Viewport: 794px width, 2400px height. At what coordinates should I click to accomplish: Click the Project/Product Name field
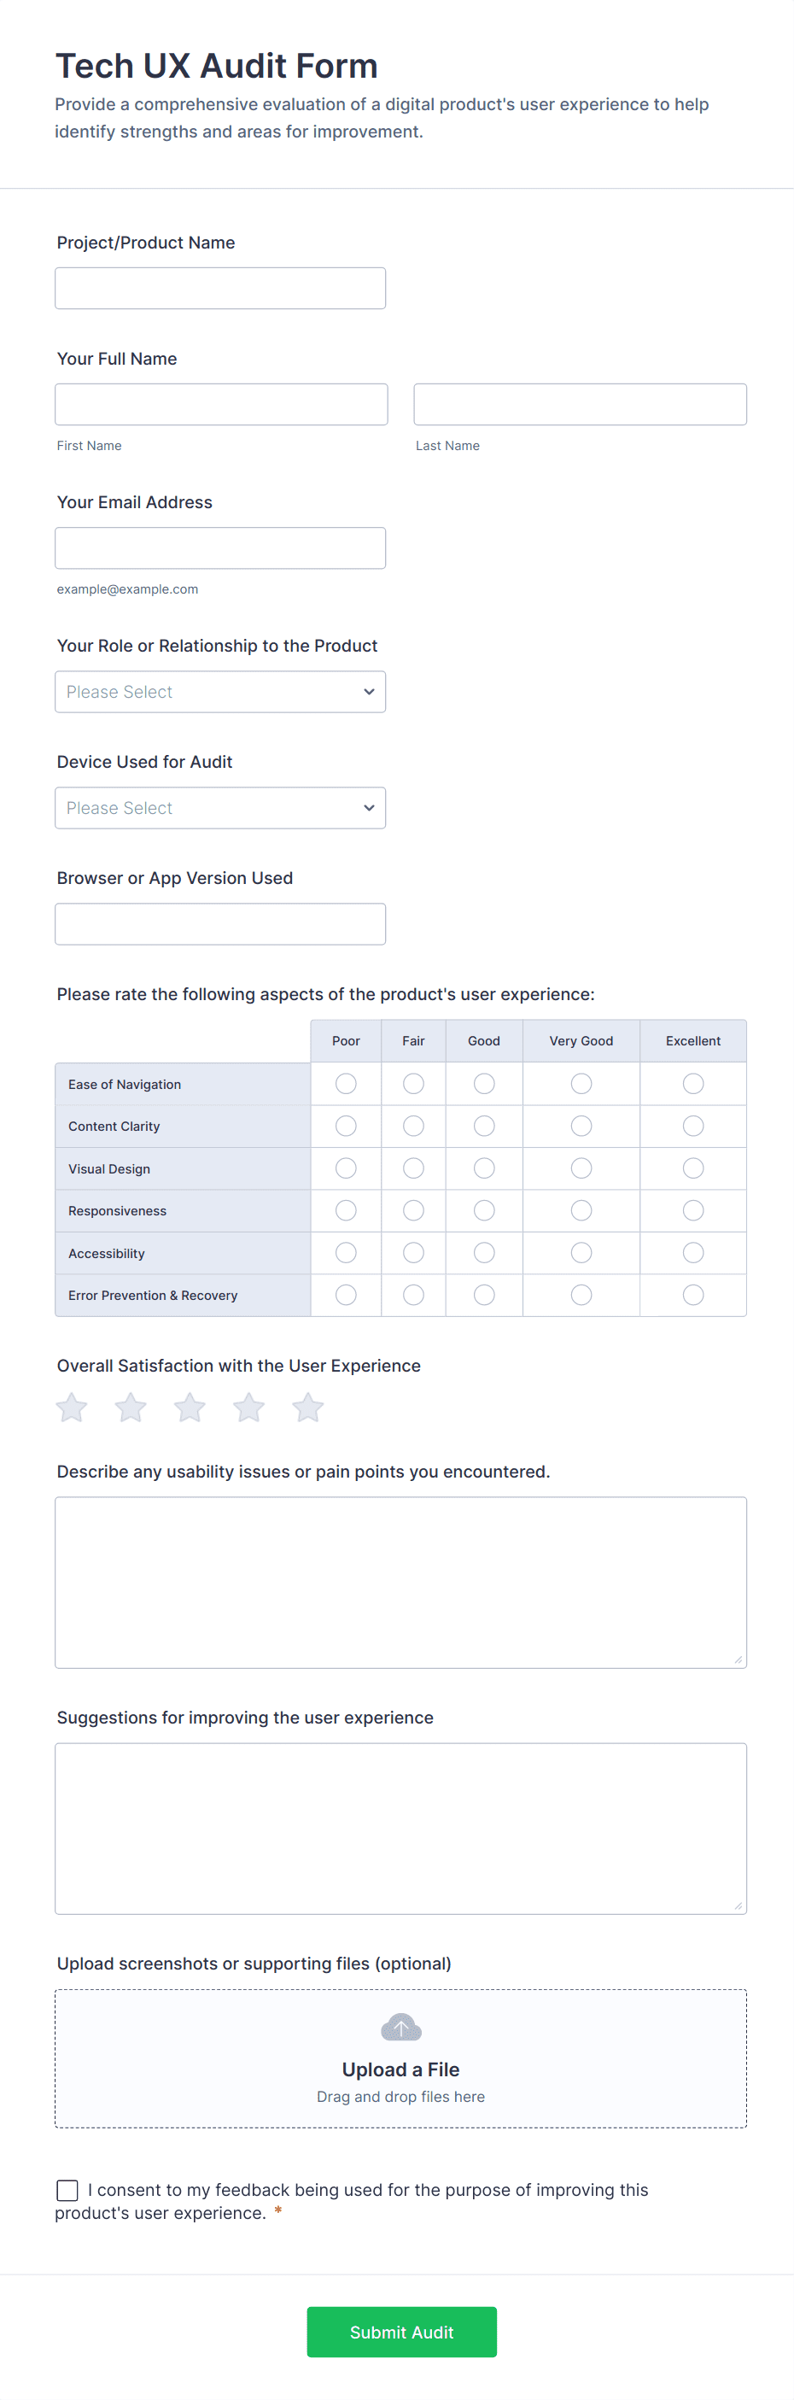pyautogui.click(x=219, y=288)
